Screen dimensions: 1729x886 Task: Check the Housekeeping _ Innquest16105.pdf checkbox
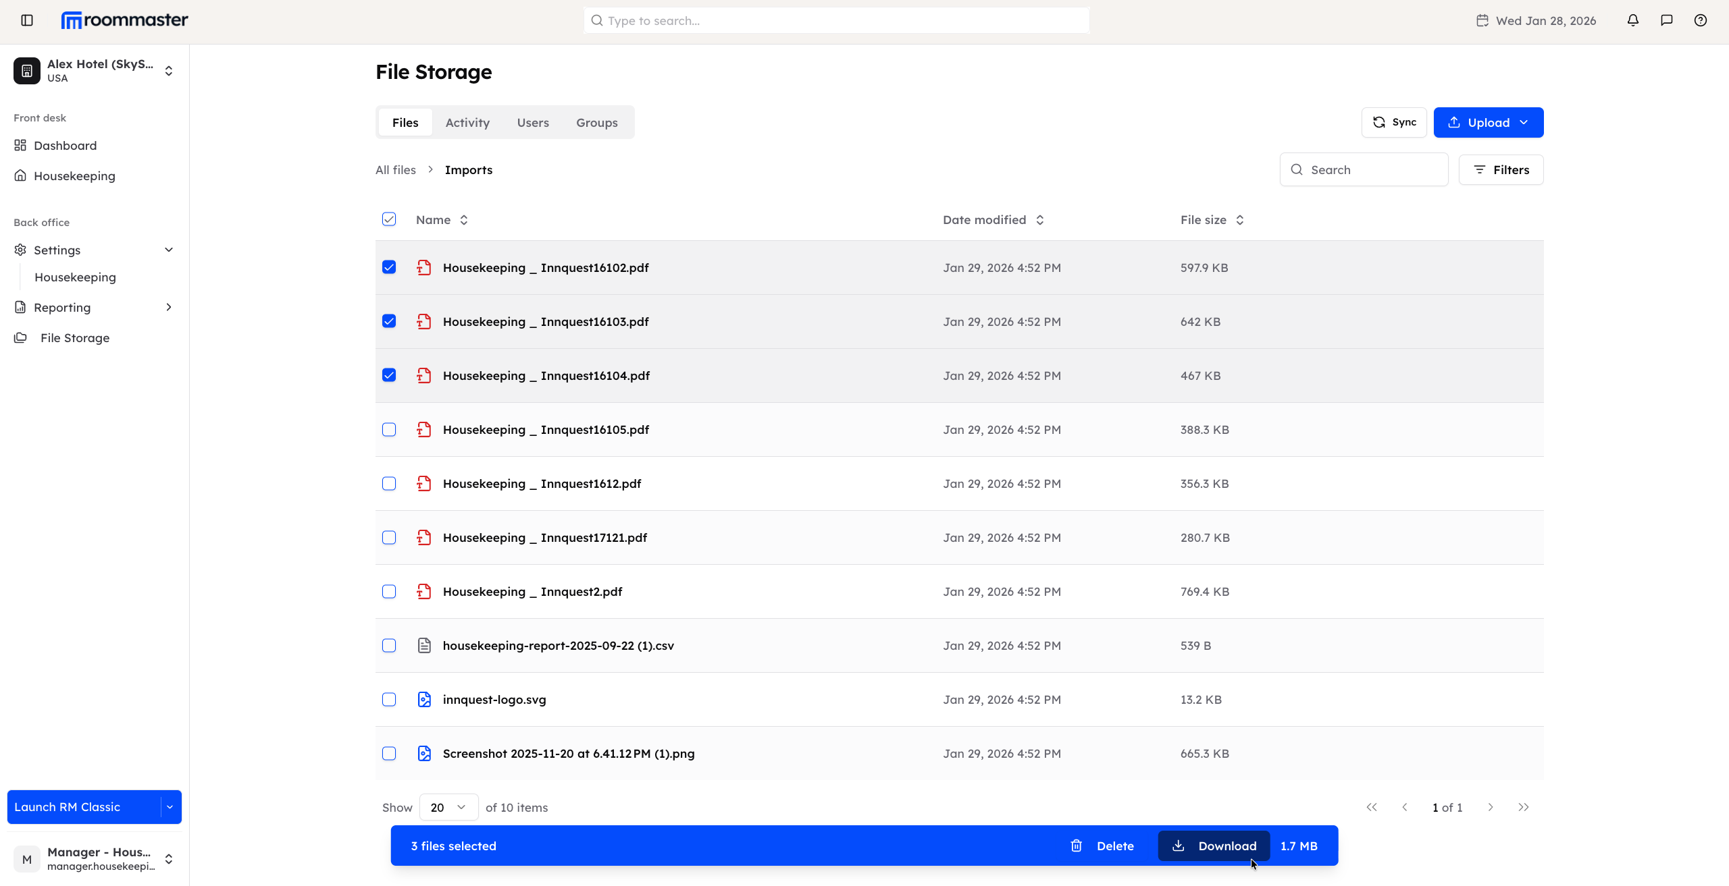coord(389,429)
